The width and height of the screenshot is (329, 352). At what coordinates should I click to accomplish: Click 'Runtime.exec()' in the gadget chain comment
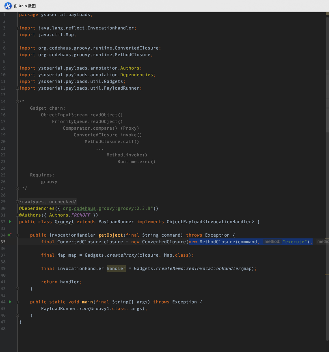[x=136, y=162]
